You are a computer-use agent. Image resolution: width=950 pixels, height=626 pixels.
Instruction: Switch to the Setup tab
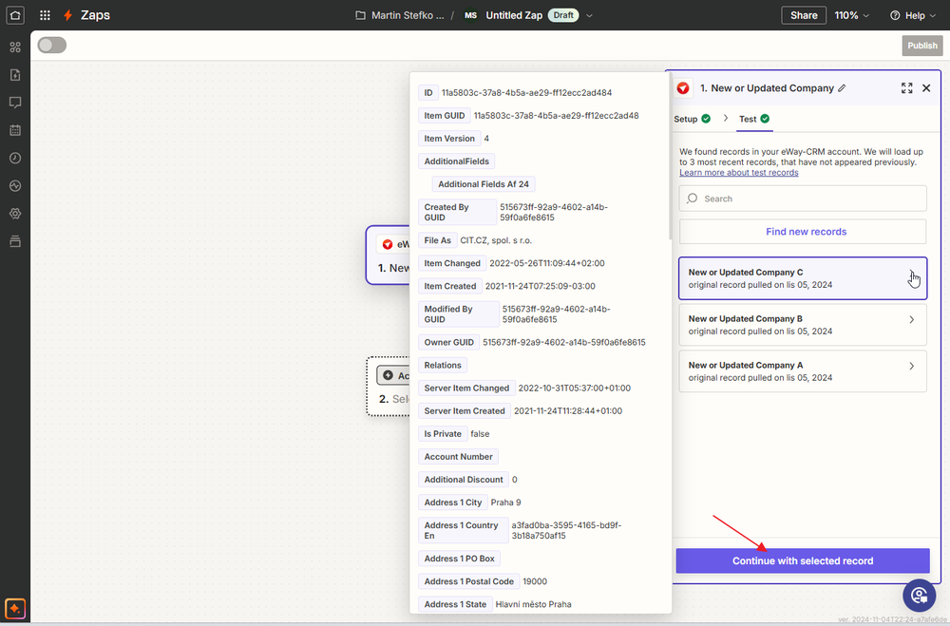(692, 119)
